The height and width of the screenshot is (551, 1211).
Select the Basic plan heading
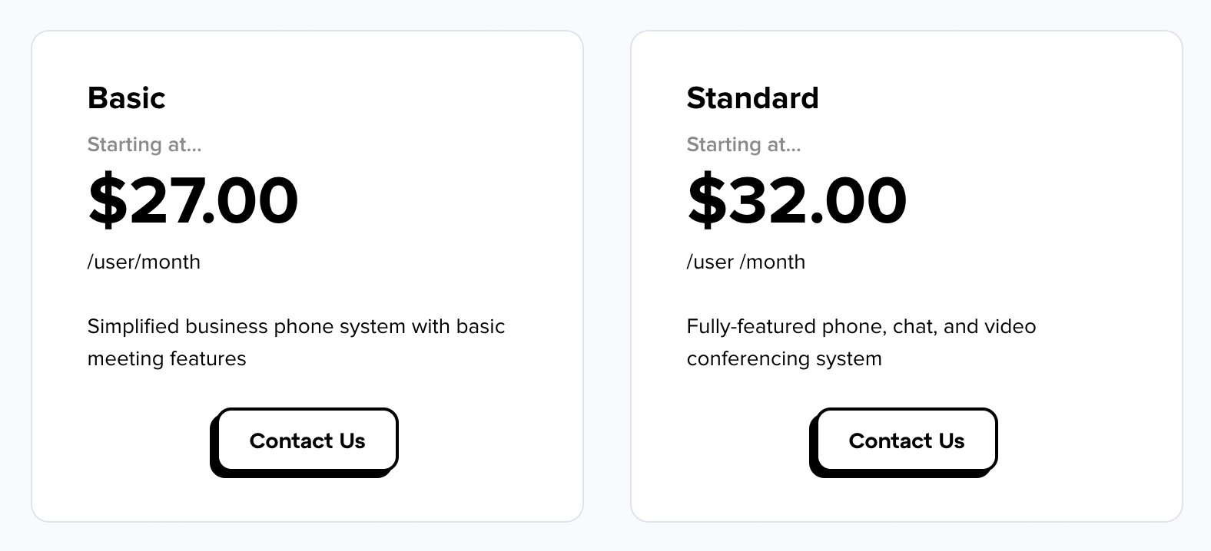click(x=126, y=98)
